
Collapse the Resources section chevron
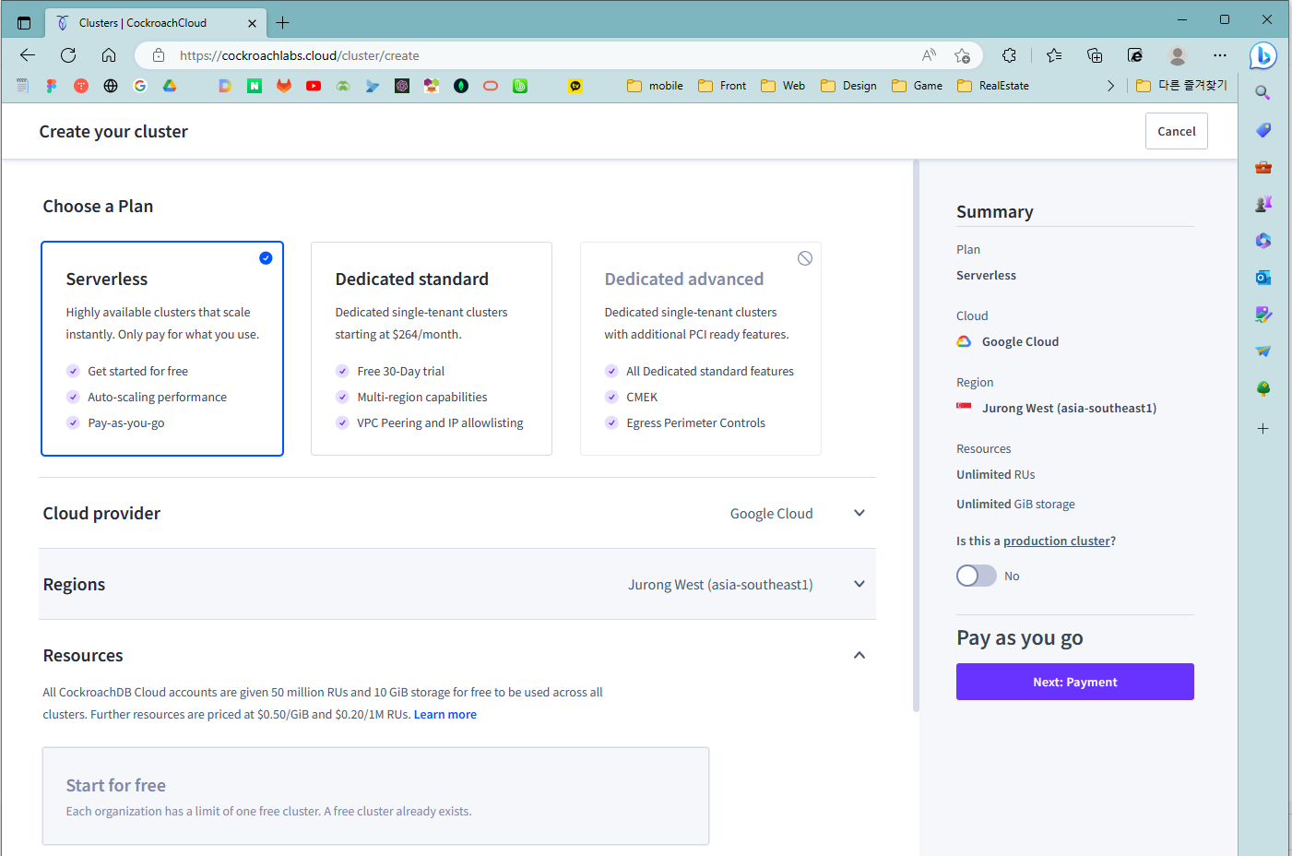click(x=859, y=655)
